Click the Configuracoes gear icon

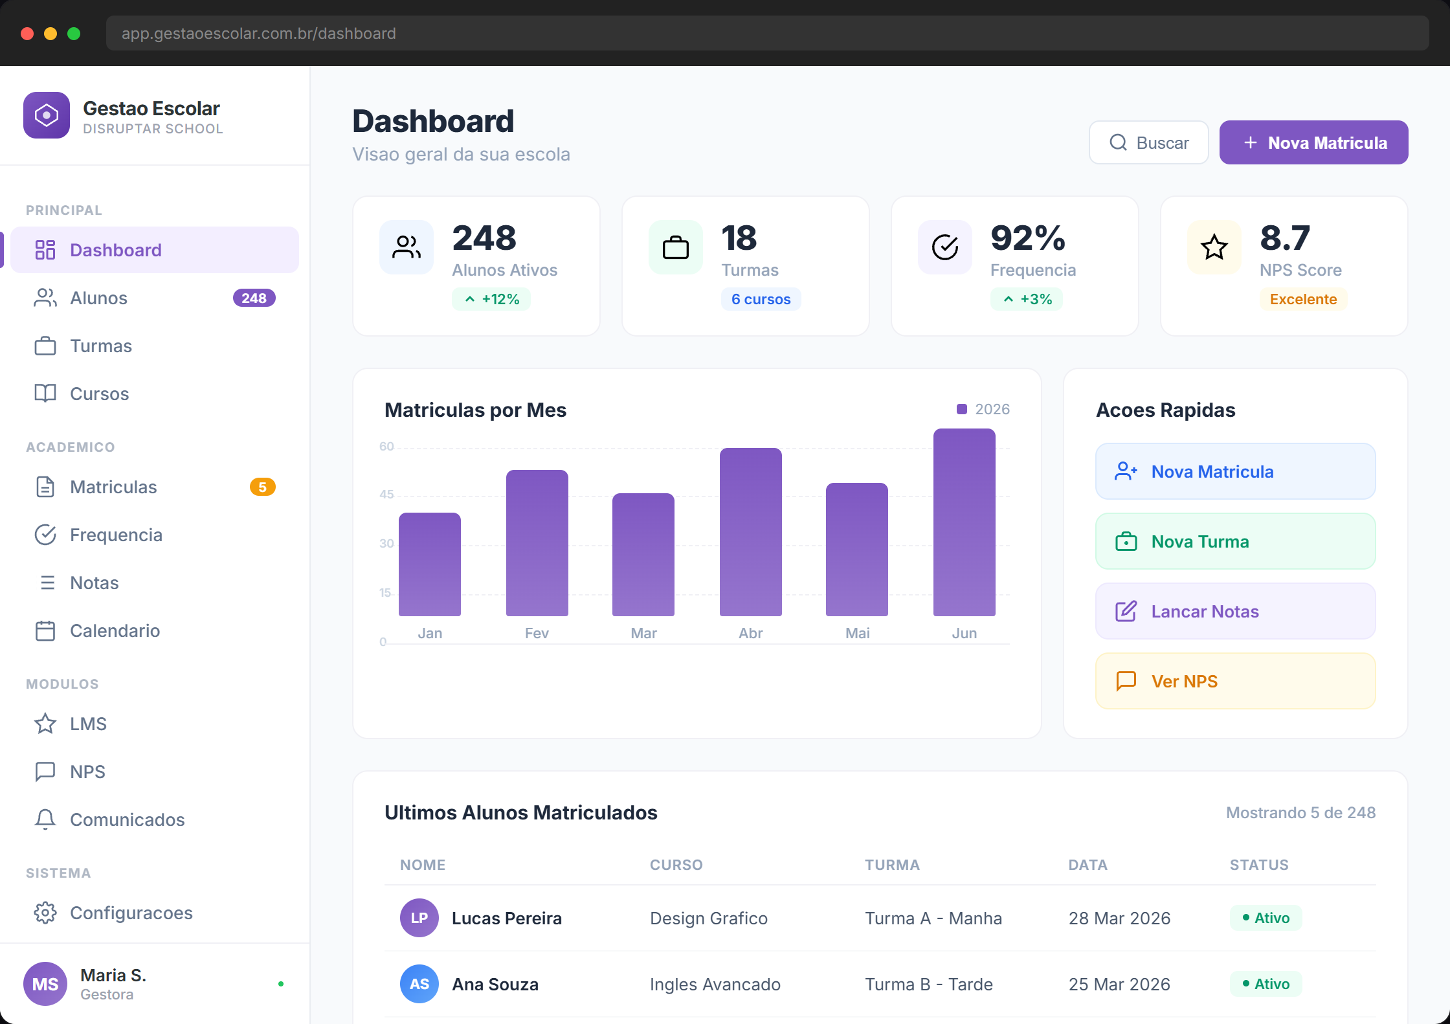pos(45,913)
